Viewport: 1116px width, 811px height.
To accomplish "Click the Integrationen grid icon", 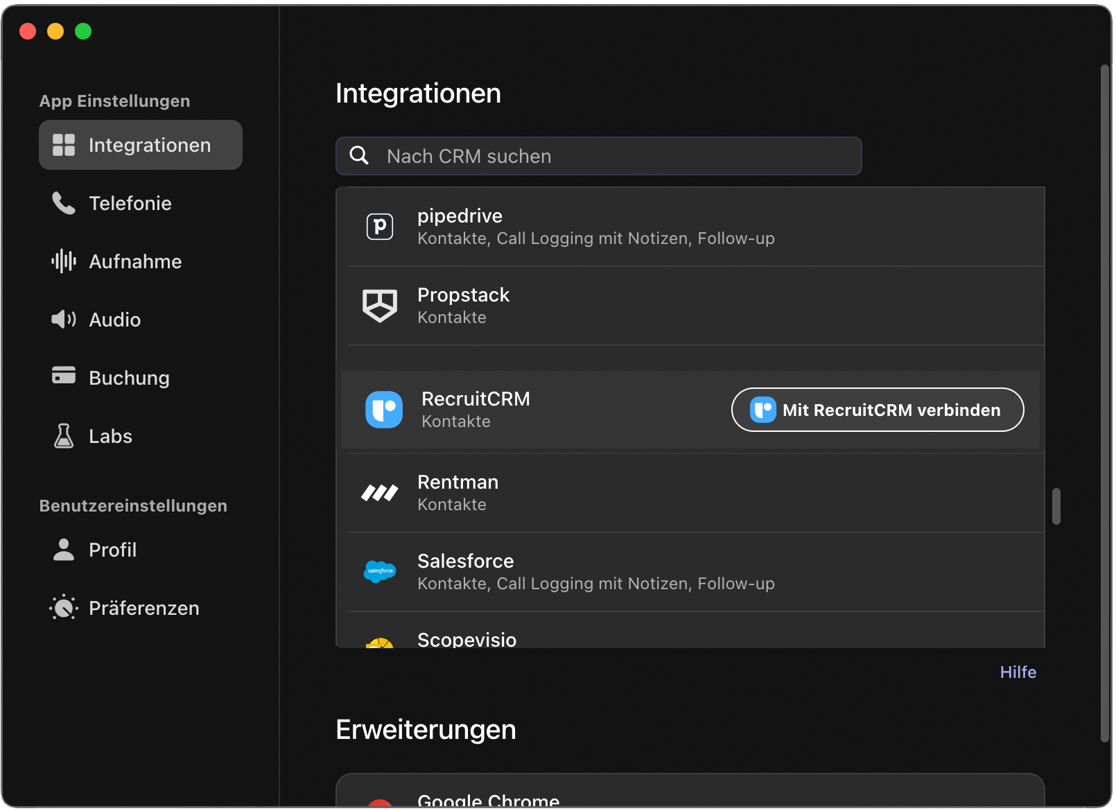I will (x=64, y=145).
